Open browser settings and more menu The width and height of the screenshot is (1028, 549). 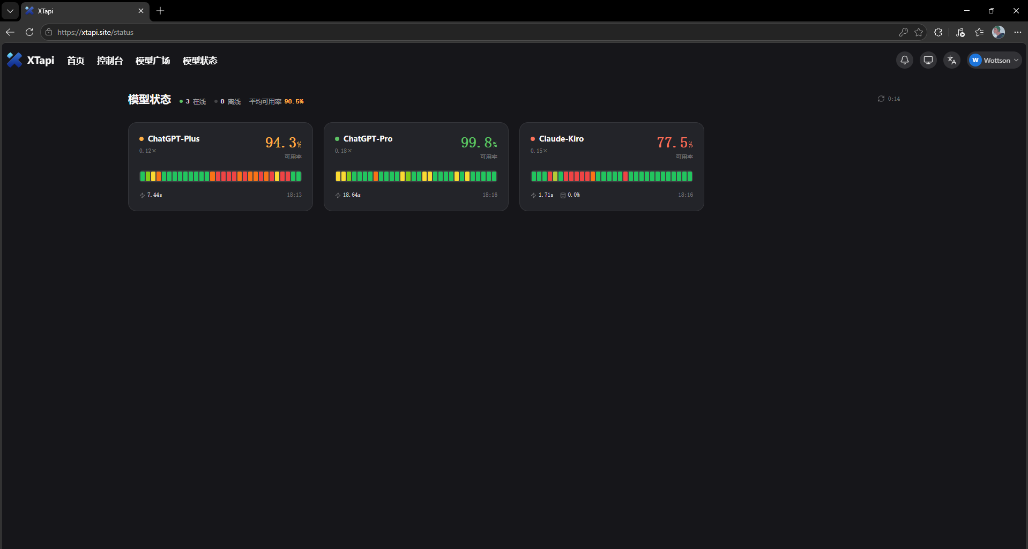(1018, 32)
